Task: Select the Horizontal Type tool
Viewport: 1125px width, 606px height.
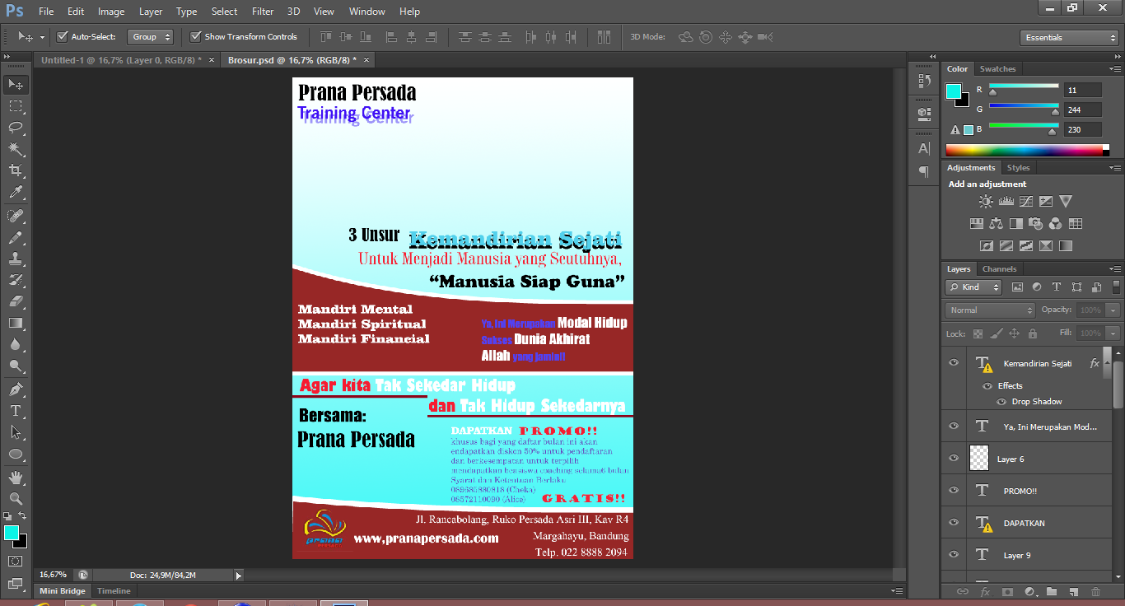Action: click(x=15, y=411)
